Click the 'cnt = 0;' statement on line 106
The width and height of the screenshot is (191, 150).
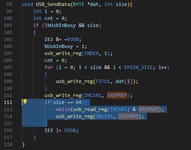point(56,60)
